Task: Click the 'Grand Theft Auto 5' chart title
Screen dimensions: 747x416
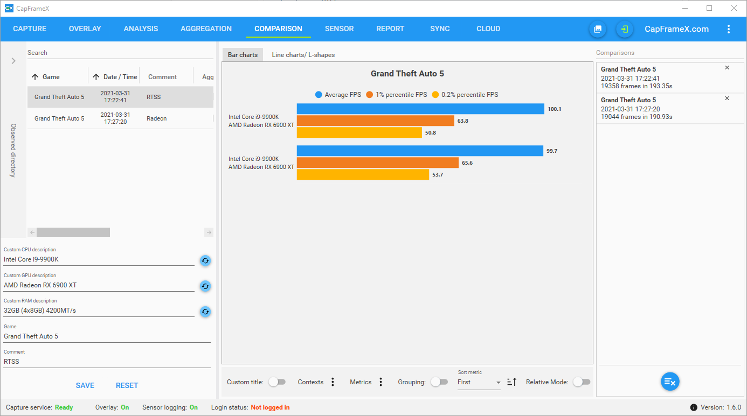Action: pos(407,74)
